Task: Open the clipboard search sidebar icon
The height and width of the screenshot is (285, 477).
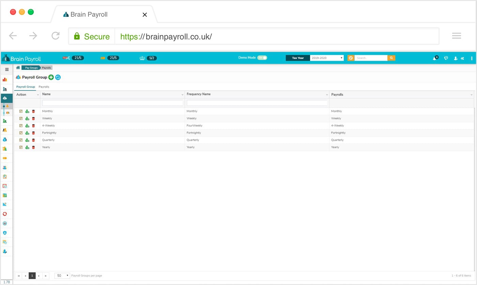Action: click(5, 177)
